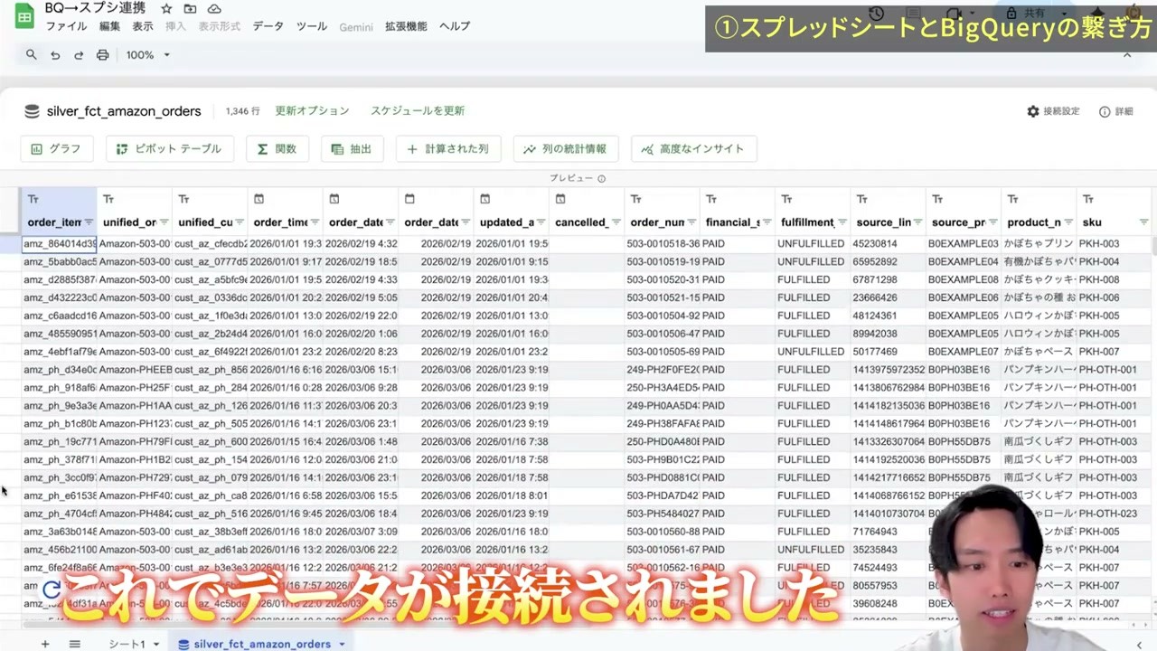Switch to シート1 tab

tap(127, 644)
